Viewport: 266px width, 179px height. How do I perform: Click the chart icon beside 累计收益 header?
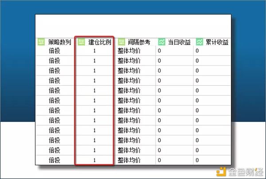[199, 42]
